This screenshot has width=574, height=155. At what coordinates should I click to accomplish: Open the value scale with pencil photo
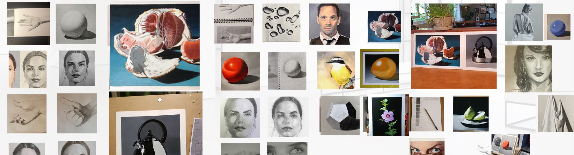[x=427, y=114]
